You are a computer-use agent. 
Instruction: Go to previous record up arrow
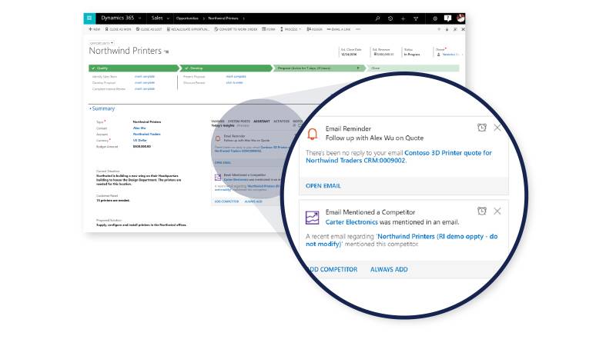pyautogui.click(x=439, y=29)
